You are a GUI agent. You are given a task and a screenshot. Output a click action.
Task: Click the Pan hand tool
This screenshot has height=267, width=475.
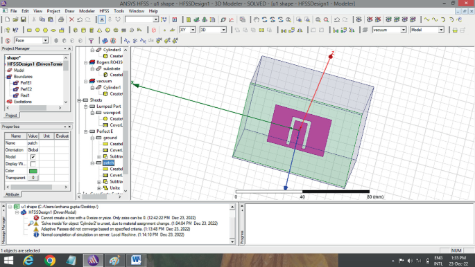[257, 19]
